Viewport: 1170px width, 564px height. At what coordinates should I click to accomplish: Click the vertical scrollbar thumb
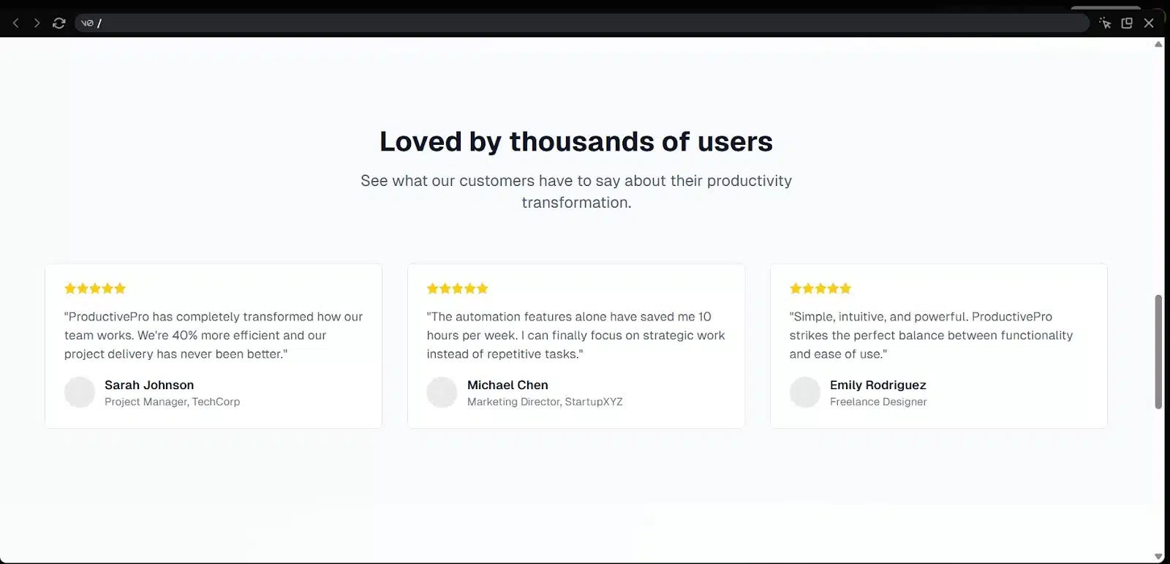point(1158,352)
